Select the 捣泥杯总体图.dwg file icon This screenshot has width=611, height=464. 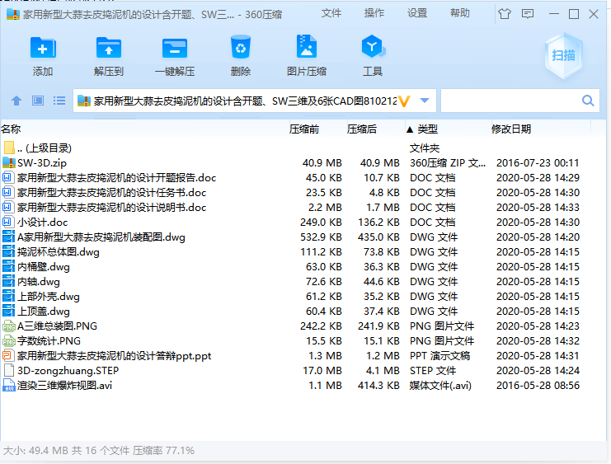(x=8, y=251)
